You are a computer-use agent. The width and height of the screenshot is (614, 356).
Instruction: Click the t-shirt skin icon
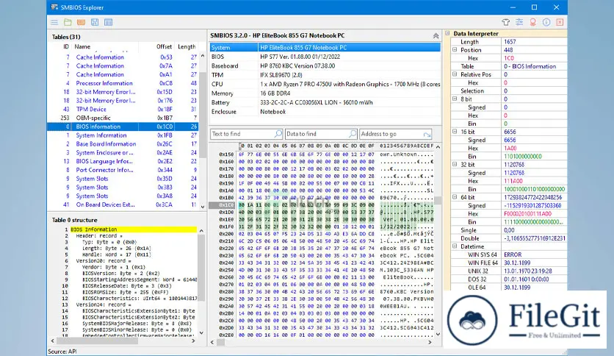505,22
